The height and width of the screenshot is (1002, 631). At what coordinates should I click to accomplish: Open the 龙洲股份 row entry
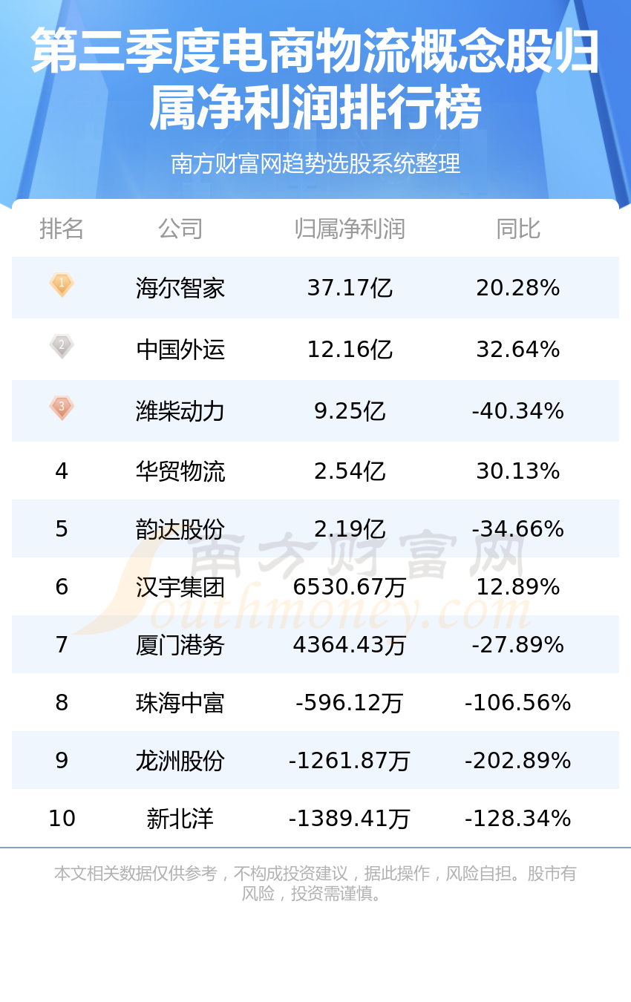(315, 761)
